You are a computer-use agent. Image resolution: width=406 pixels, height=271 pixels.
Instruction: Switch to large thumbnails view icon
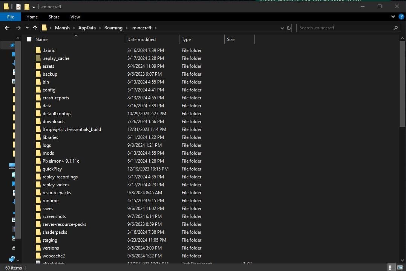point(399,268)
